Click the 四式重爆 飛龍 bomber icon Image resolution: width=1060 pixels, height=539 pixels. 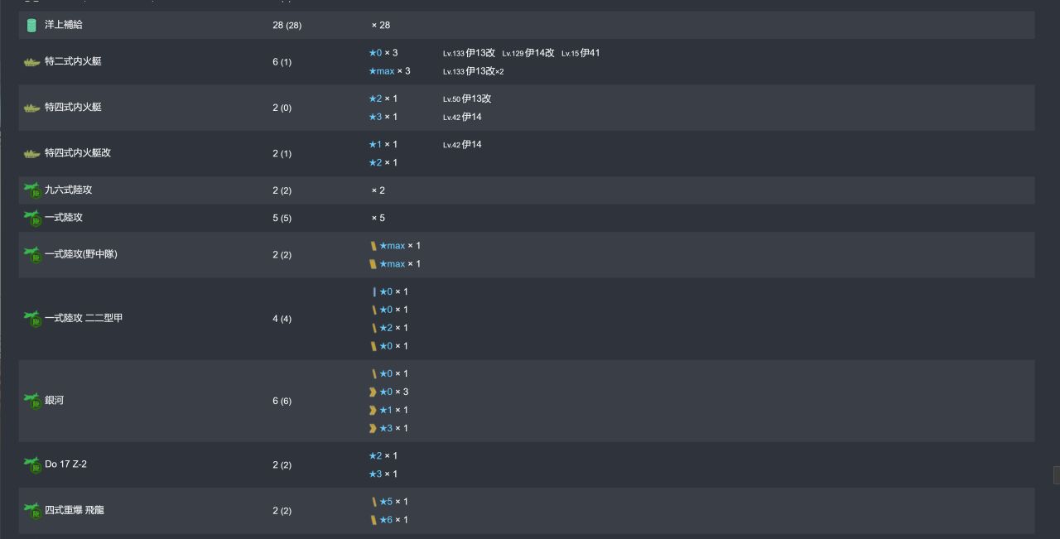coord(32,511)
